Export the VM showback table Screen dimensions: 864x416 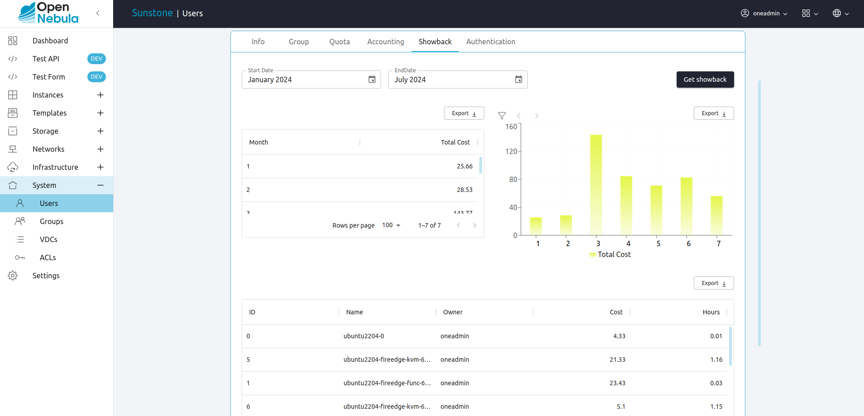click(714, 283)
